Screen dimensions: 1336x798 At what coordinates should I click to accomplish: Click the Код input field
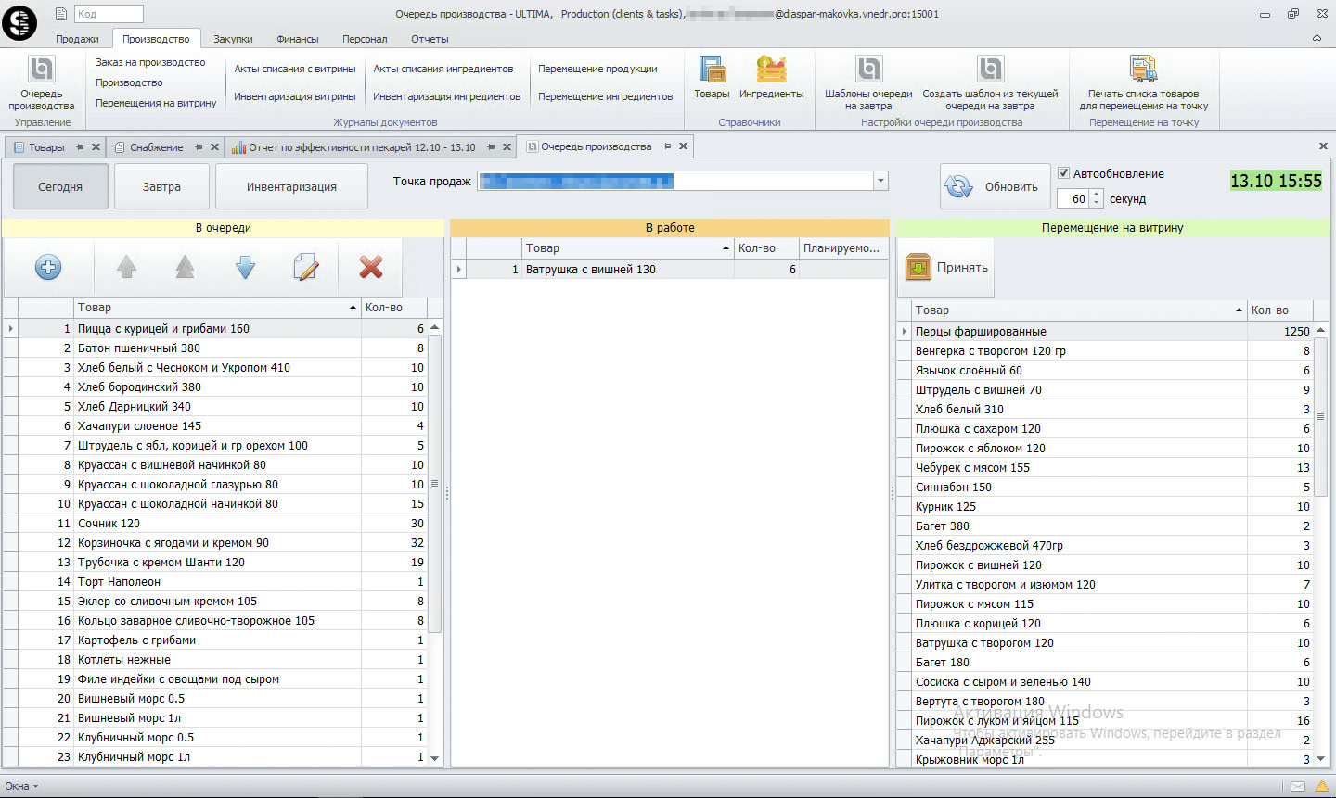108,14
